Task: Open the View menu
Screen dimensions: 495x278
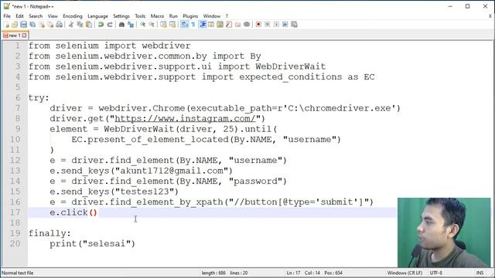Action: [53, 16]
